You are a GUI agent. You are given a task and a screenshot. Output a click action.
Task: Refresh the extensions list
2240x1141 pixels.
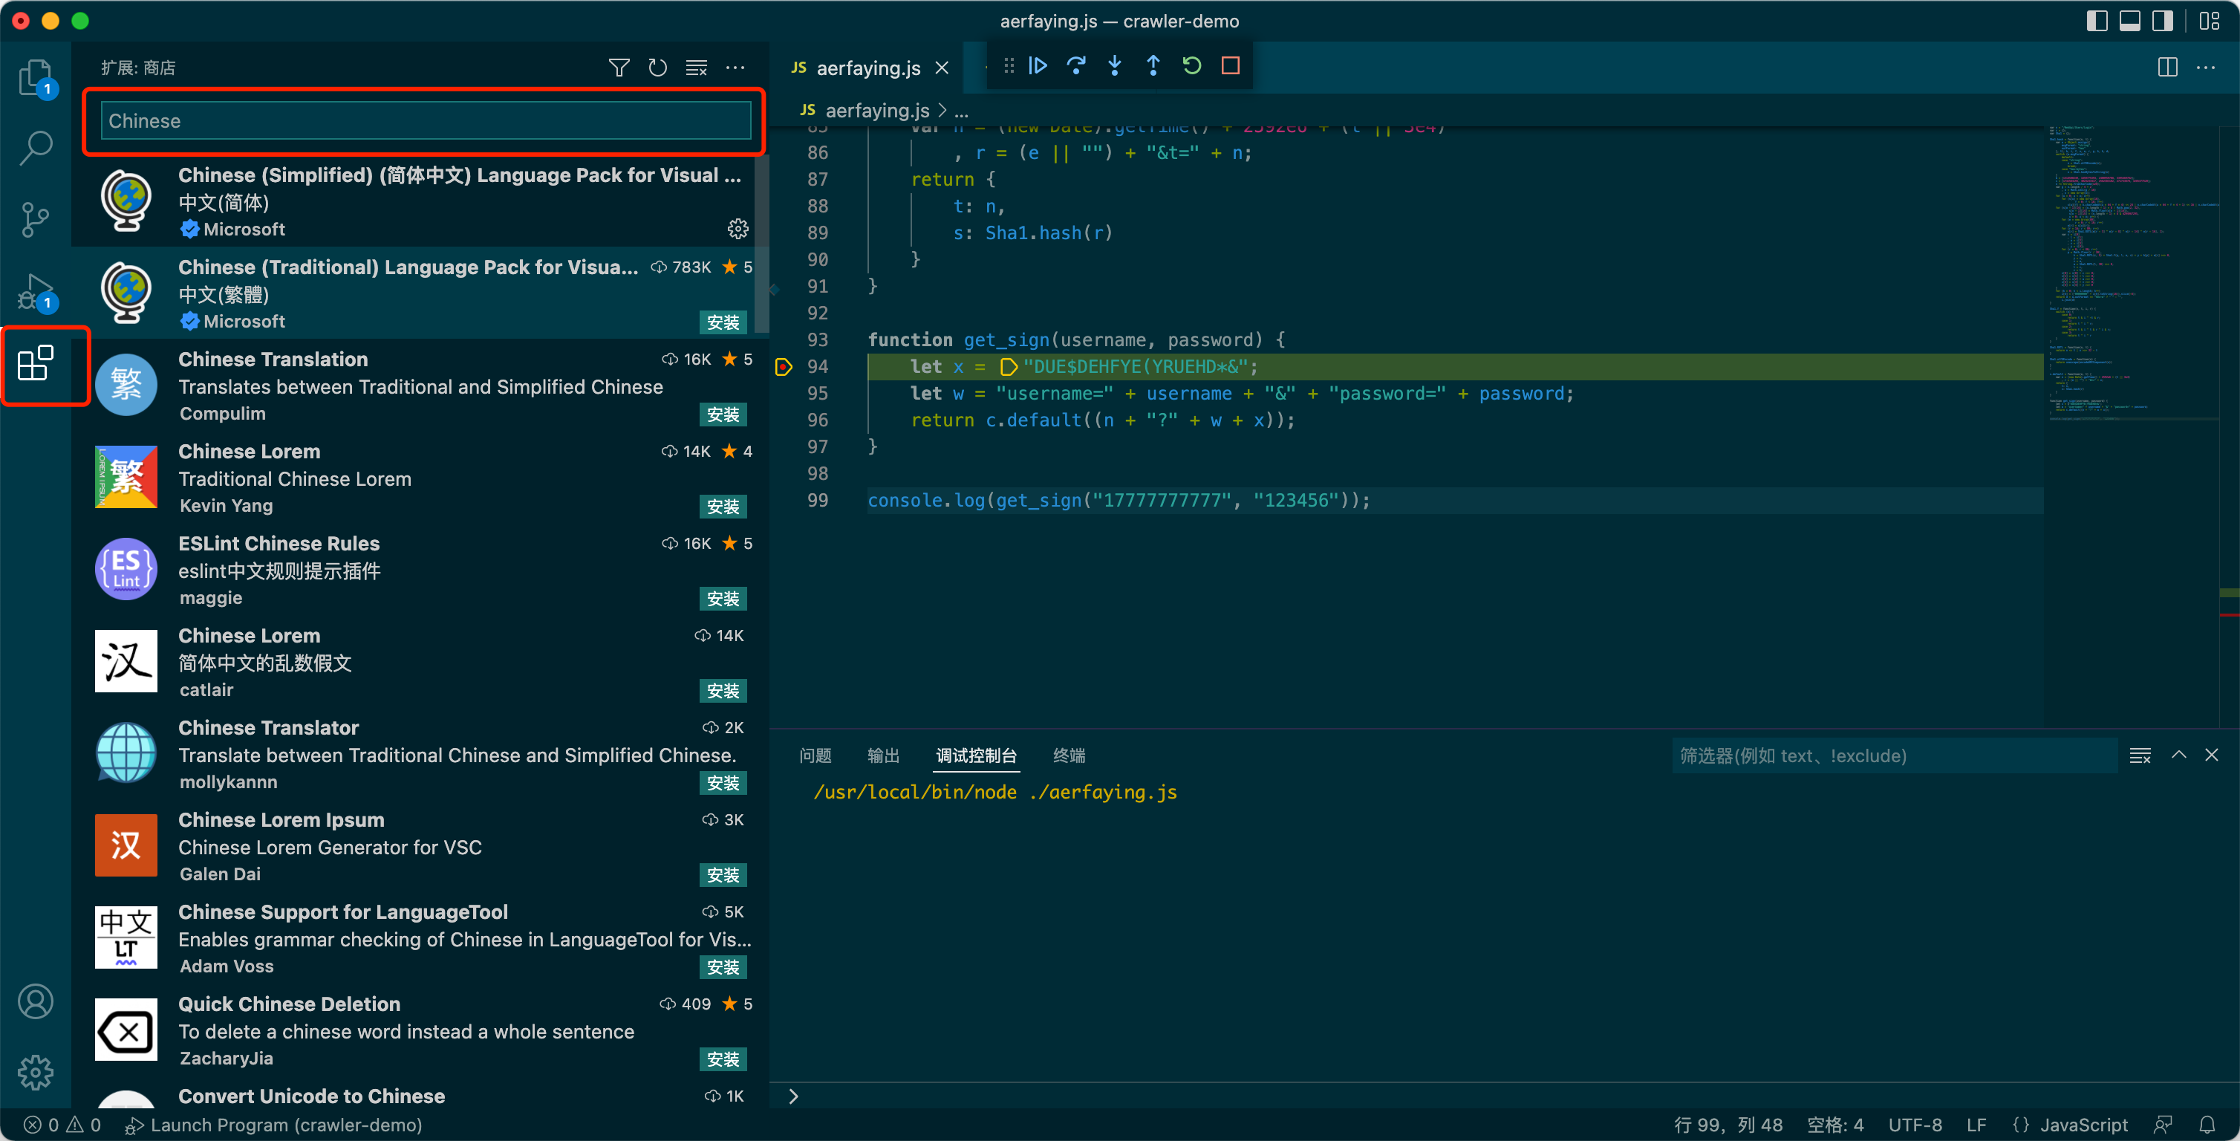point(657,68)
